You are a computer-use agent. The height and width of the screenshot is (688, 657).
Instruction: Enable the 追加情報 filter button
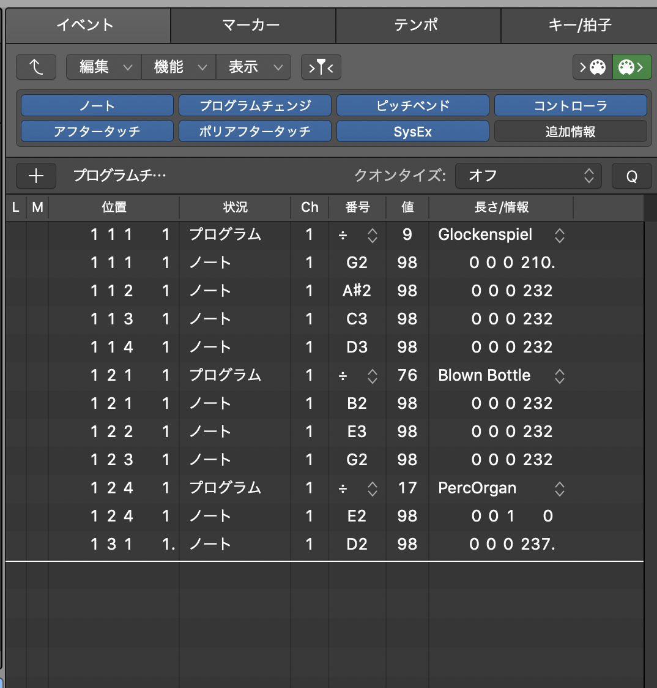tap(570, 131)
